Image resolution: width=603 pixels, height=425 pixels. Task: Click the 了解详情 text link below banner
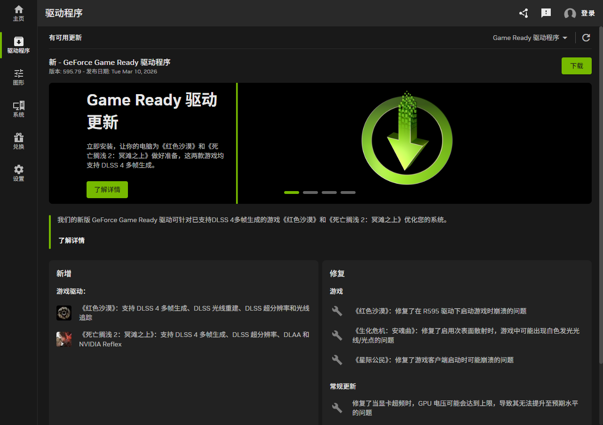pyautogui.click(x=71, y=241)
